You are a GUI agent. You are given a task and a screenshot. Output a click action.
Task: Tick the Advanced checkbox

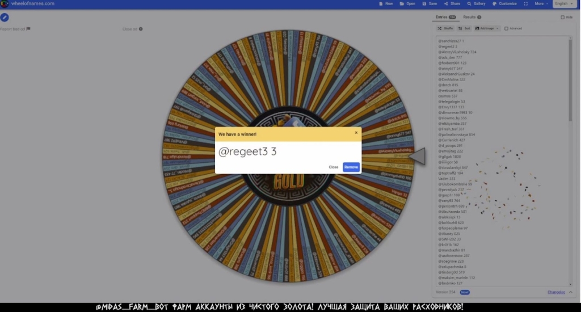pos(506,28)
